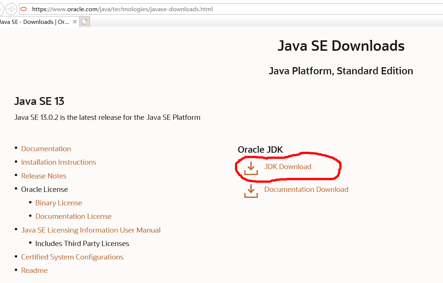Click the Java Platform, Standard Edition subtitle
Viewport: 443px width, 283px height.
(x=341, y=71)
